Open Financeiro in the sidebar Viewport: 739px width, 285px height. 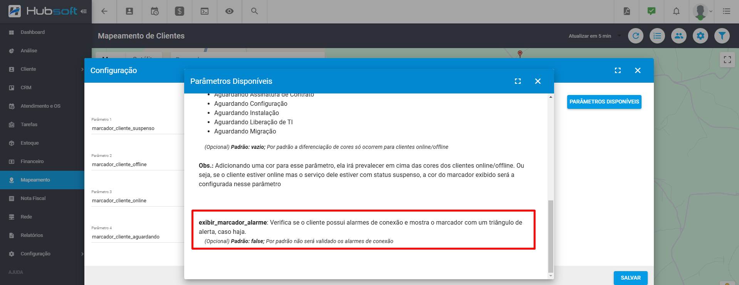tap(32, 162)
